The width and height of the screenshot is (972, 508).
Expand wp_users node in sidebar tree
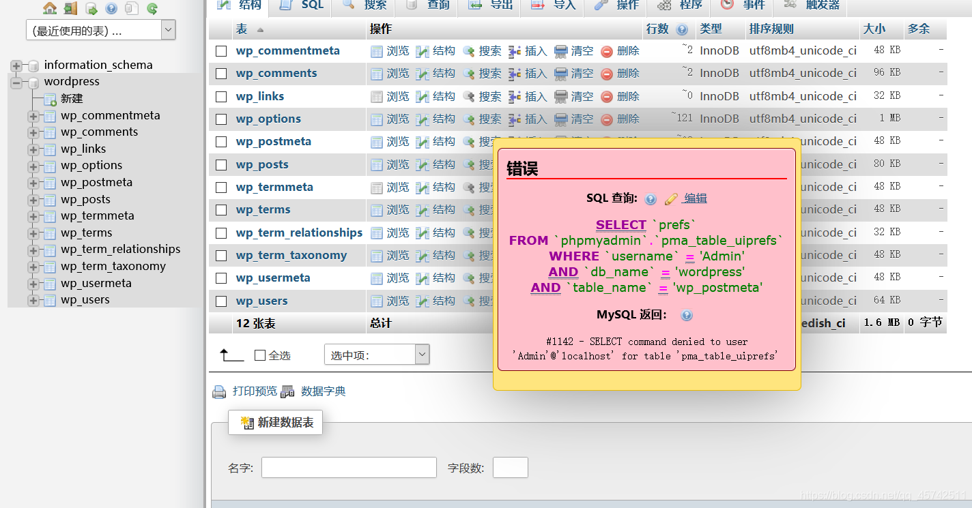pyautogui.click(x=33, y=300)
